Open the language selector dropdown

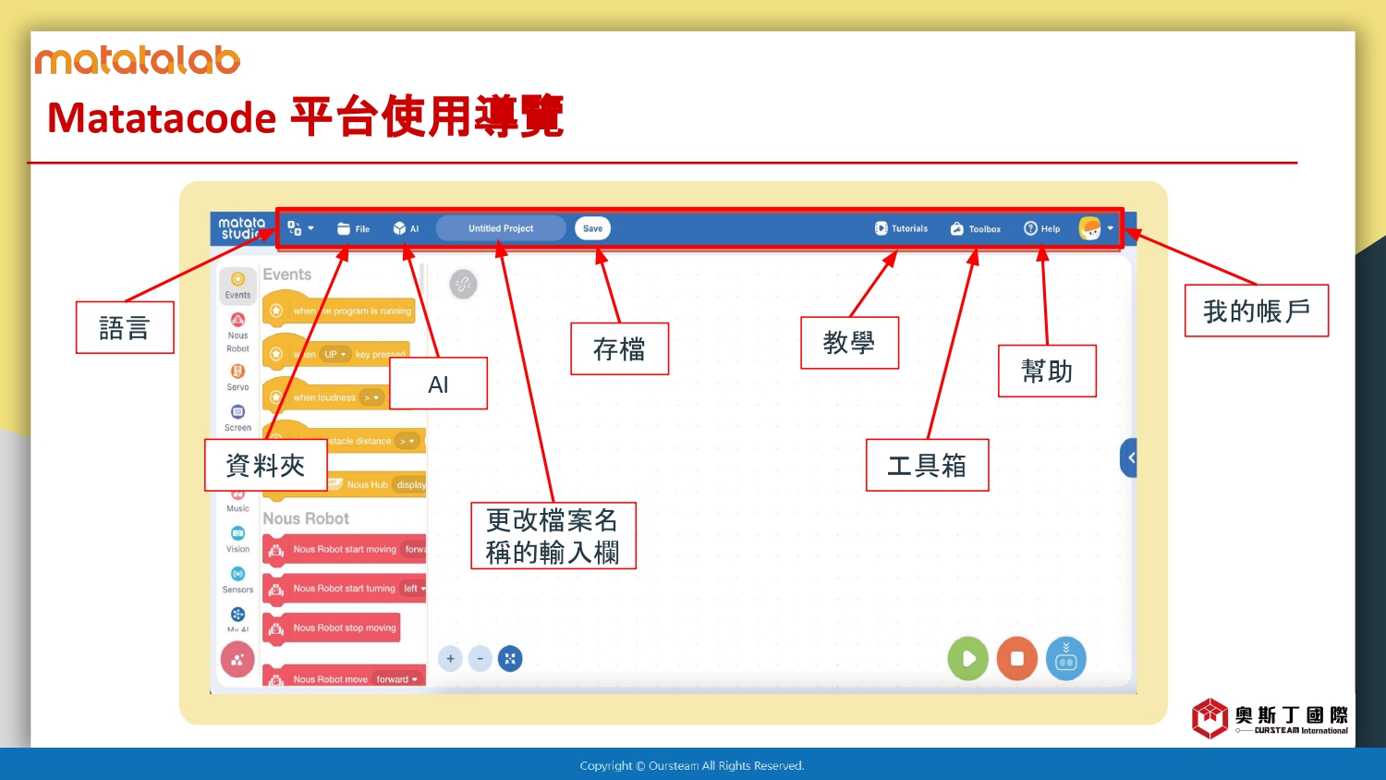pyautogui.click(x=301, y=228)
